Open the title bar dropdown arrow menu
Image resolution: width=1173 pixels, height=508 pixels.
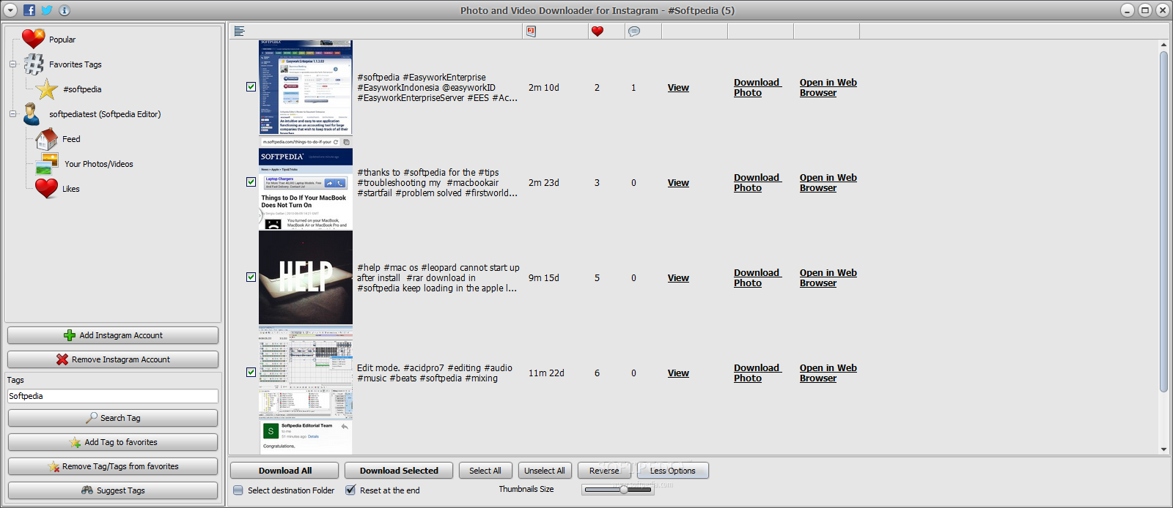[x=10, y=10]
